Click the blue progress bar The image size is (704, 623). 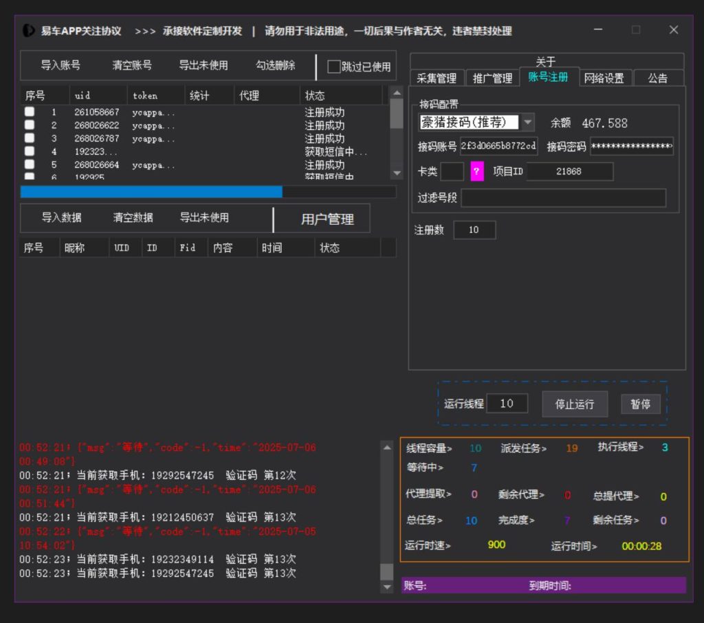(x=151, y=192)
